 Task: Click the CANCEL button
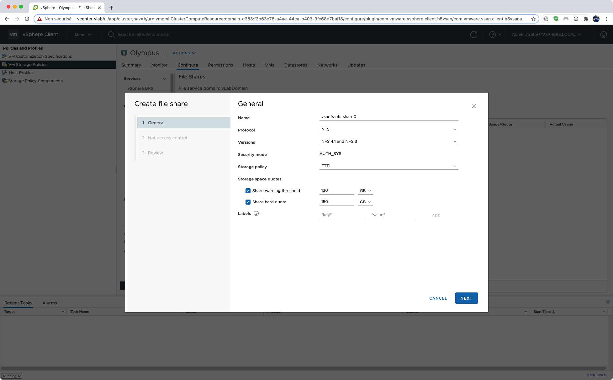coord(438,298)
